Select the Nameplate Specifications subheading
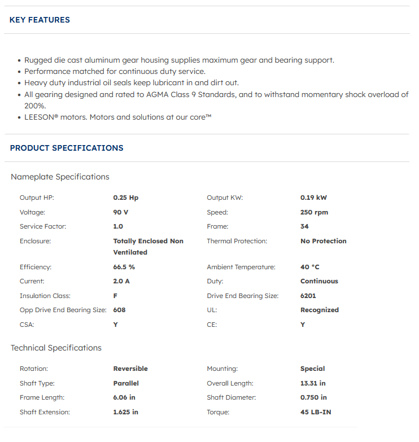This screenshot has height=442, width=419. tap(60, 177)
